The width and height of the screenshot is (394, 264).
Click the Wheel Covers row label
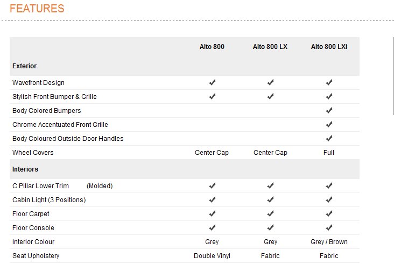(33, 153)
